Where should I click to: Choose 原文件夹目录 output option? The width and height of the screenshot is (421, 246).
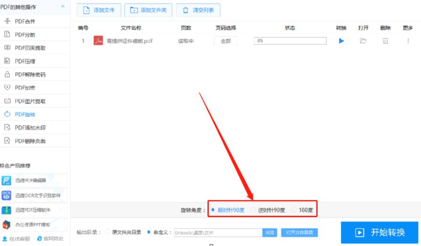123,232
